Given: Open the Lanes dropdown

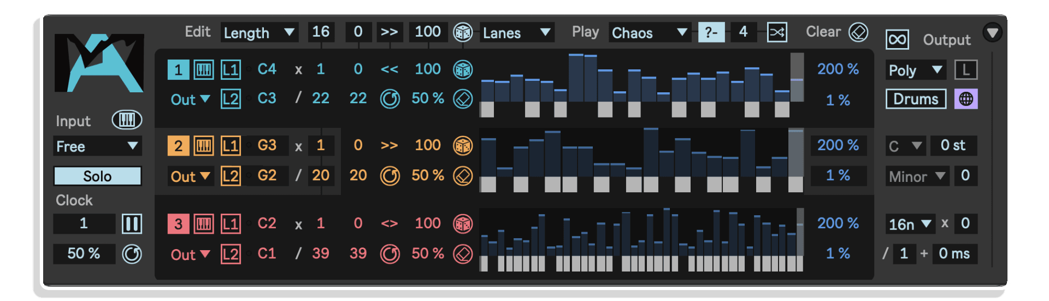Looking at the screenshot, I should point(517,32).
